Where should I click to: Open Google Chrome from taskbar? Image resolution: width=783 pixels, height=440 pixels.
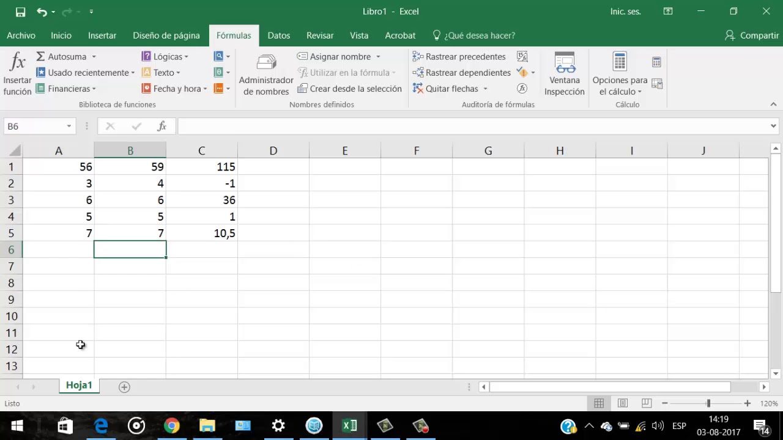(172, 426)
